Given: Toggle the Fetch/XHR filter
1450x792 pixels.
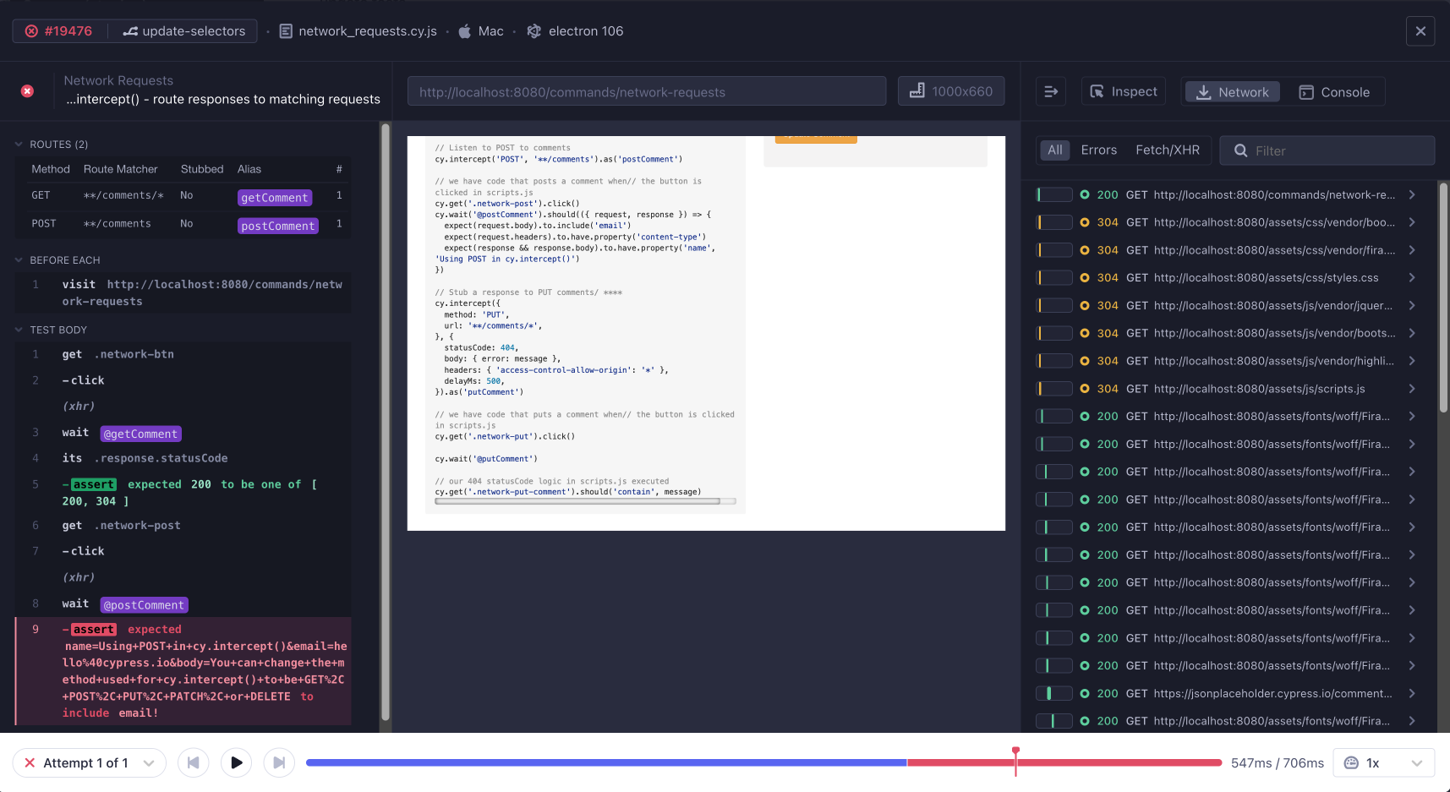Looking at the screenshot, I should [x=1167, y=150].
